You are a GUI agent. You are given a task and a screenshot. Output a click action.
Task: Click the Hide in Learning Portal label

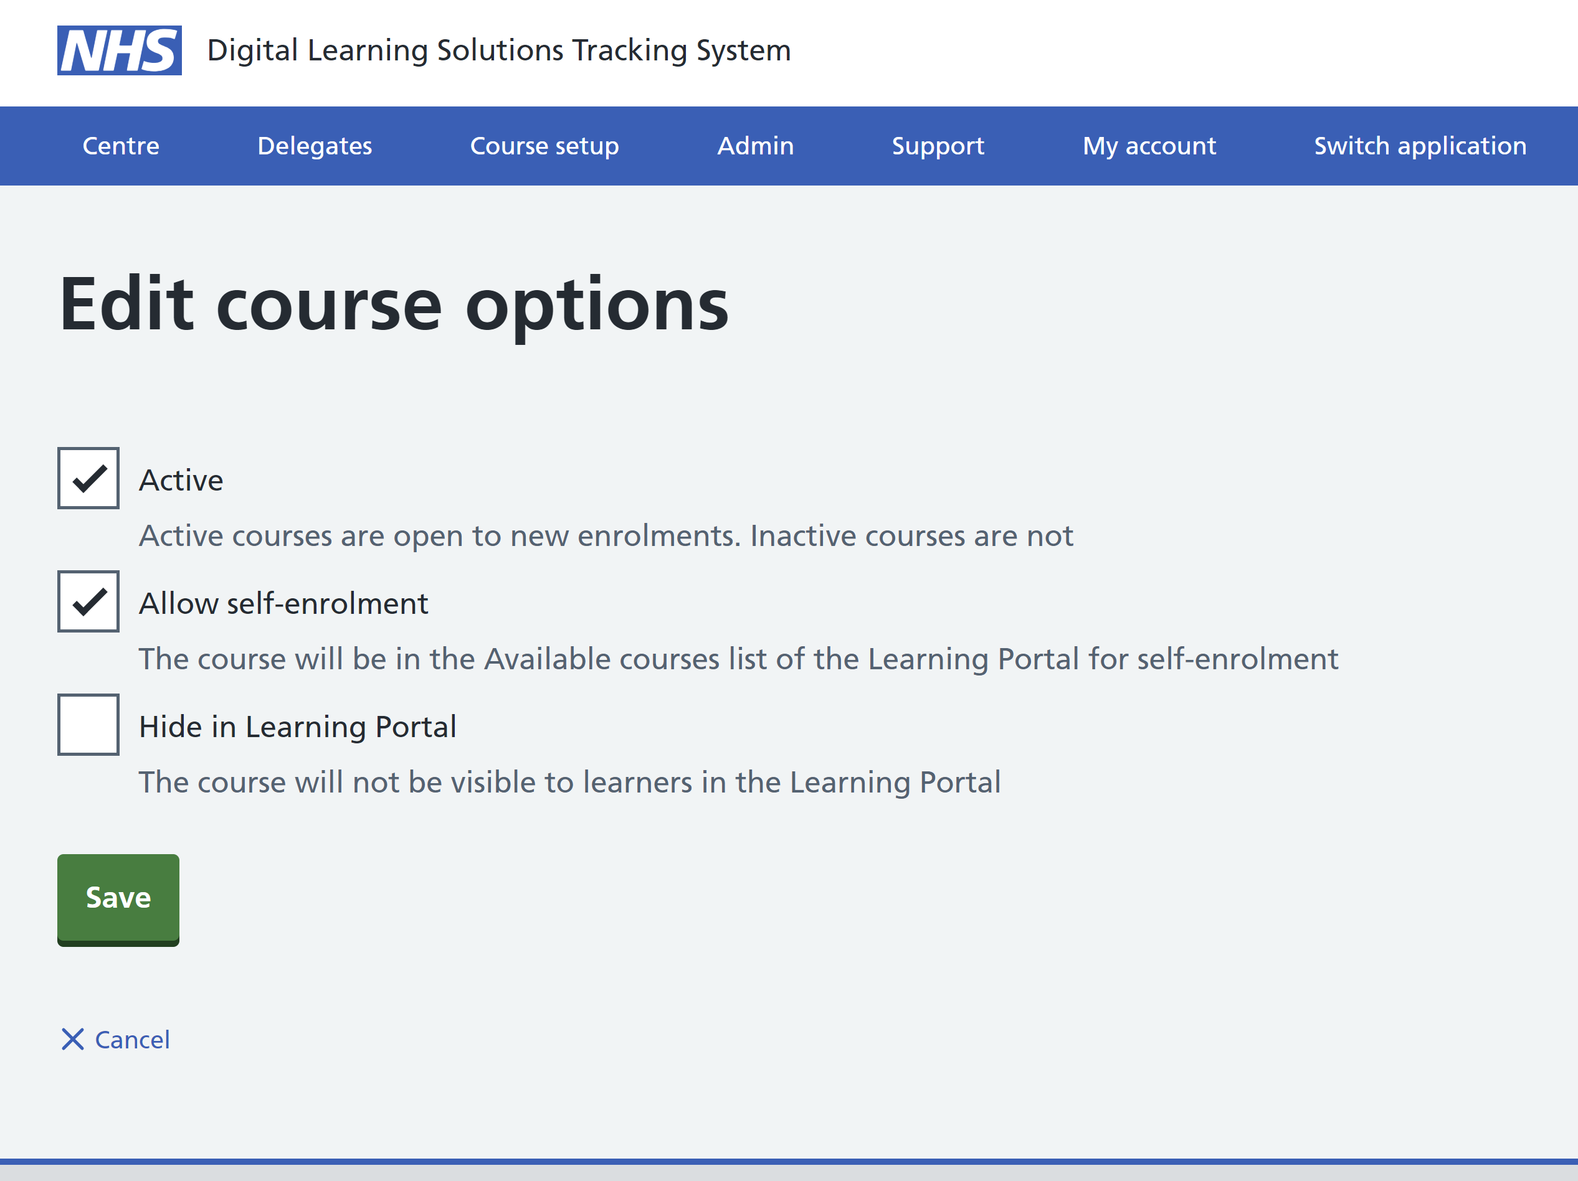tap(298, 727)
